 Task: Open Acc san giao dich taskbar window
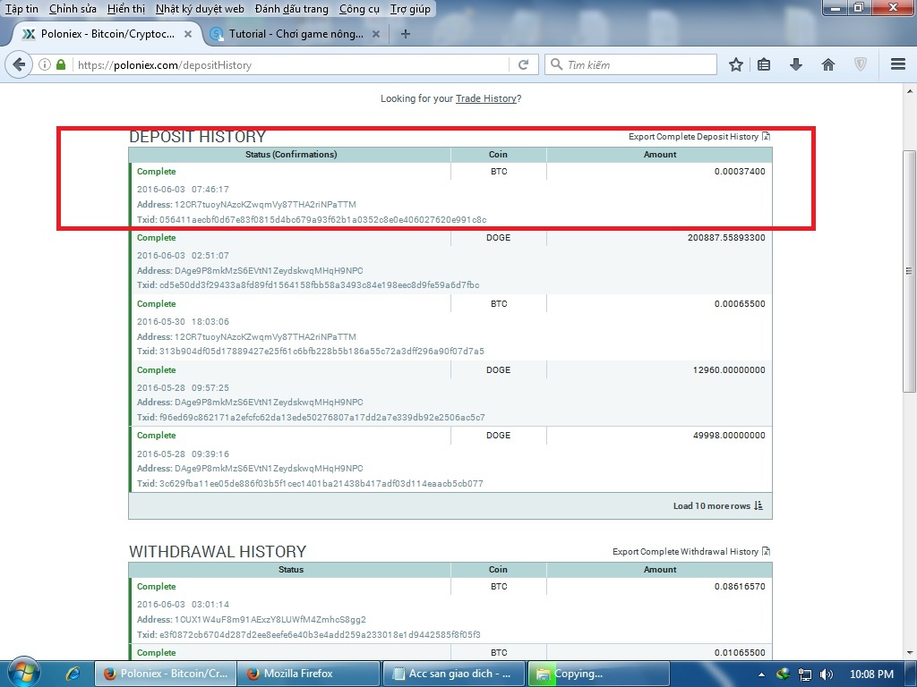[454, 674]
